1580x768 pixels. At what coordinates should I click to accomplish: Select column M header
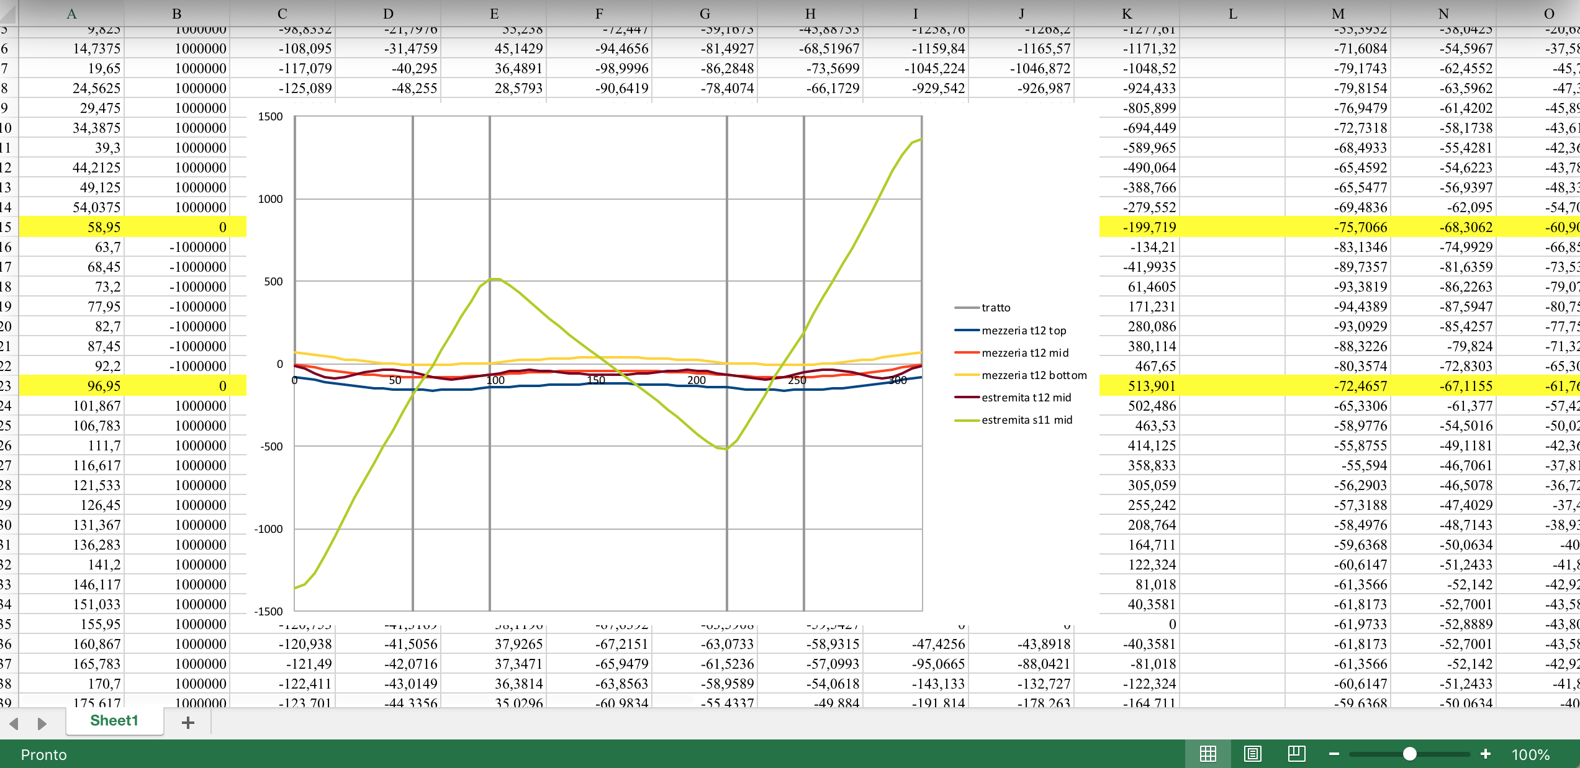pyautogui.click(x=1338, y=13)
